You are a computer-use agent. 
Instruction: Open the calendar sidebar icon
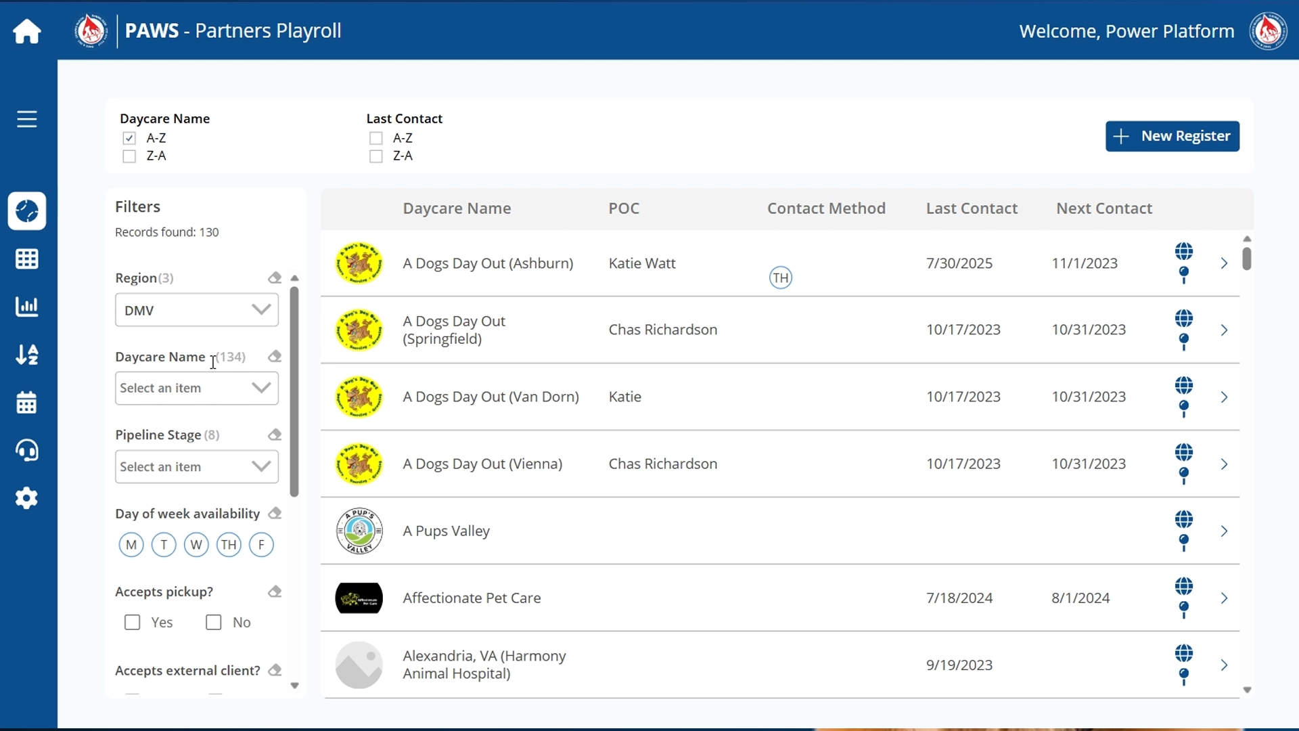[27, 403]
